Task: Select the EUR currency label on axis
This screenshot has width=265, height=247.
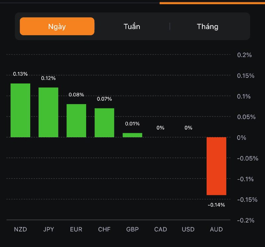Action: click(76, 229)
